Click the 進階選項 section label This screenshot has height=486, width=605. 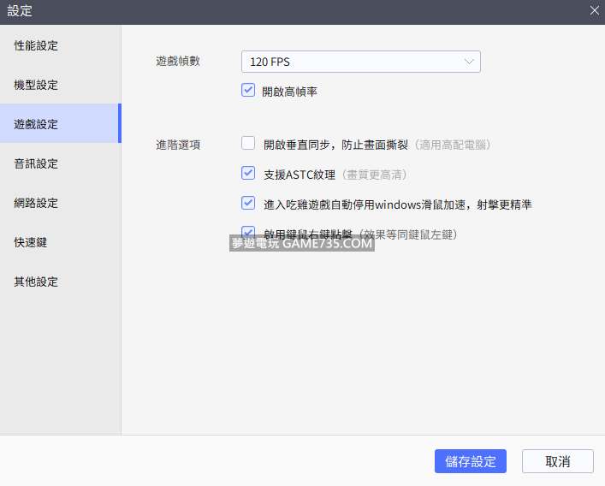178,145
